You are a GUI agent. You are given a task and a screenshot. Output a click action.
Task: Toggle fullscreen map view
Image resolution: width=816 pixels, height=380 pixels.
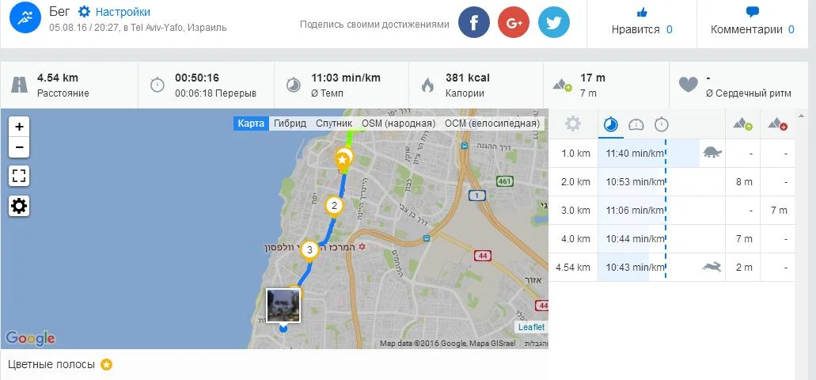pyautogui.click(x=19, y=177)
